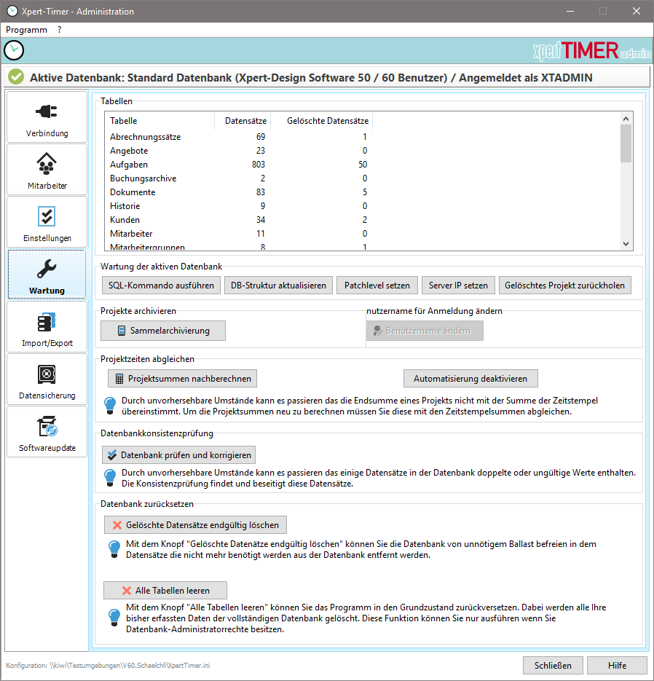Open the Import/Export panel

(x=47, y=327)
